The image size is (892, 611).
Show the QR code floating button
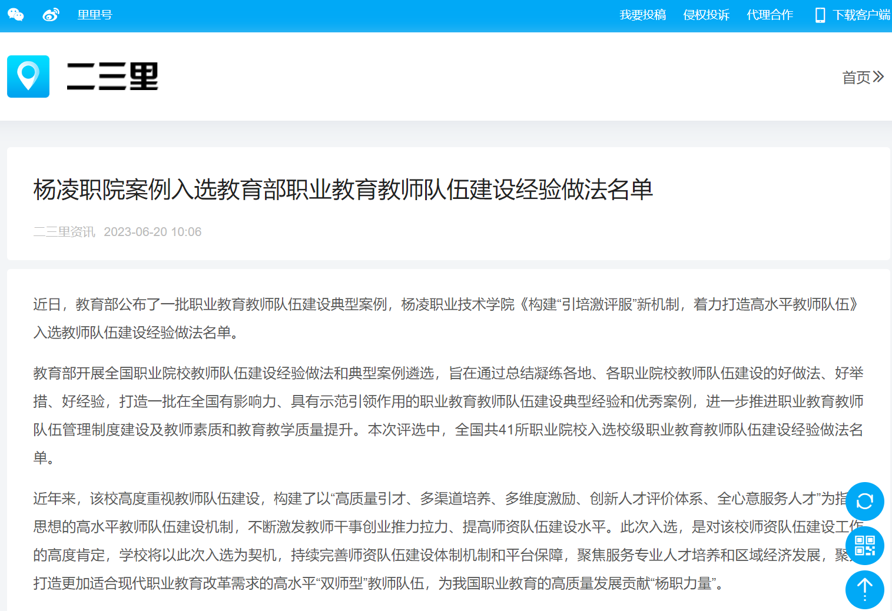pyautogui.click(x=864, y=546)
